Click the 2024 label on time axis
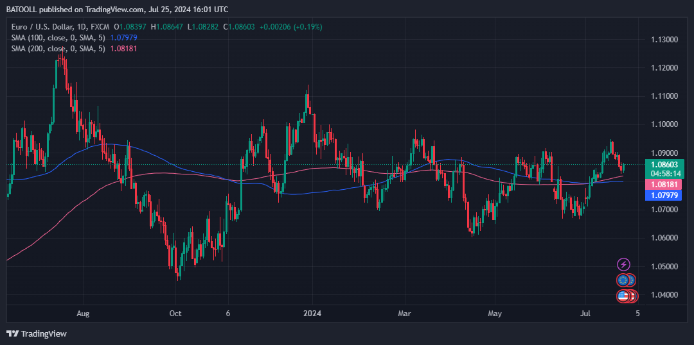Viewport: 694px width, 345px height. click(x=312, y=314)
